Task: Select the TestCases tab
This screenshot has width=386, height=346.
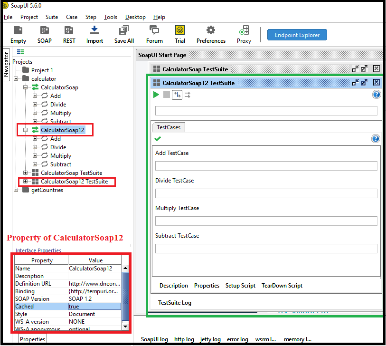Action: click(x=169, y=127)
